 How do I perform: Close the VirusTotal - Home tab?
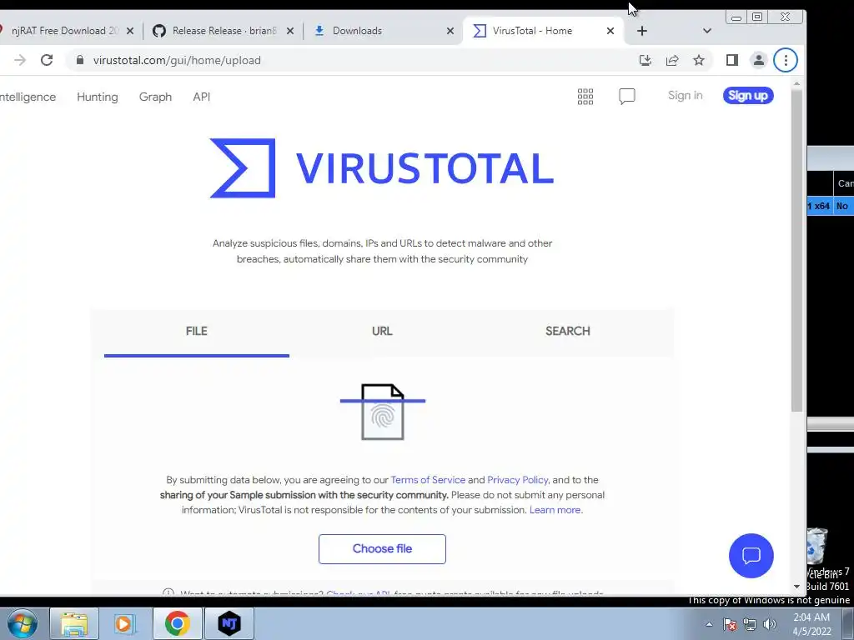[x=610, y=31]
